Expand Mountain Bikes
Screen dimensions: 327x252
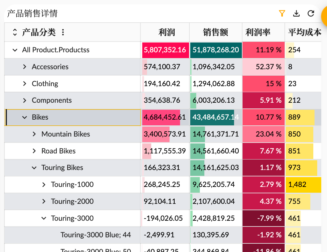coord(34,134)
